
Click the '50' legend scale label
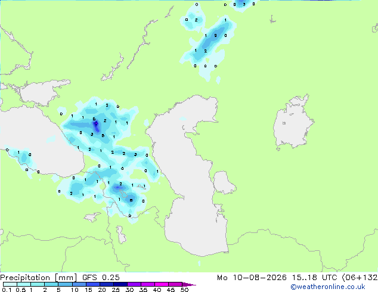pyautogui.click(x=184, y=290)
